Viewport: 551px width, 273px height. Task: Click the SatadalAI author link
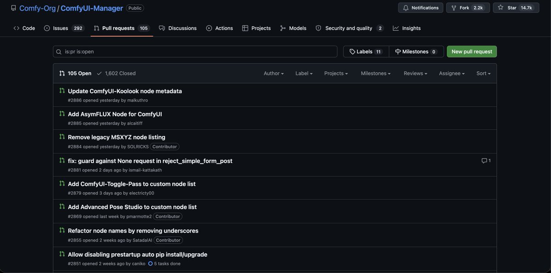[143, 240]
